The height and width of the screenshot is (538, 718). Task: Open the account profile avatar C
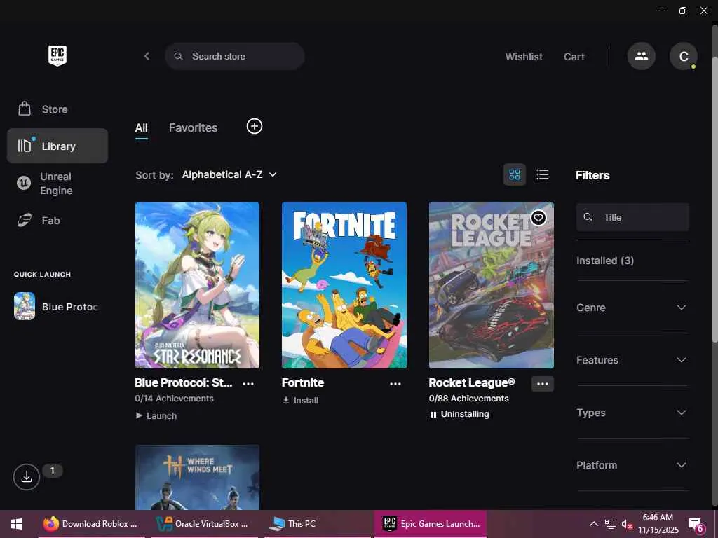click(683, 56)
